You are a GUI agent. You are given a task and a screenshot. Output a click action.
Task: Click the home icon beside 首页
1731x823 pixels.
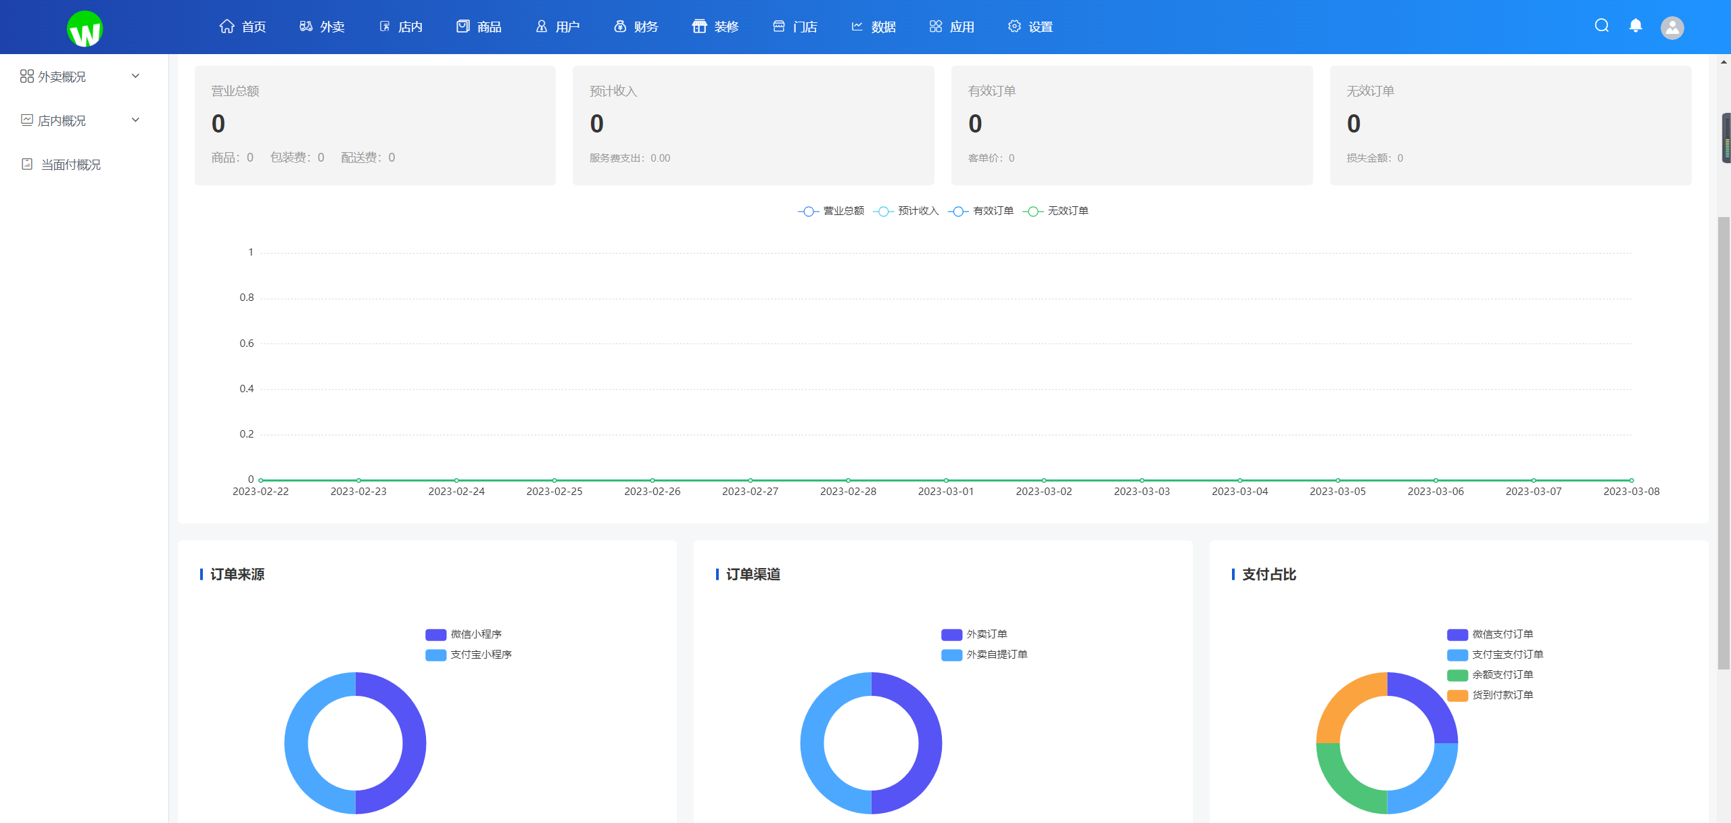[227, 26]
